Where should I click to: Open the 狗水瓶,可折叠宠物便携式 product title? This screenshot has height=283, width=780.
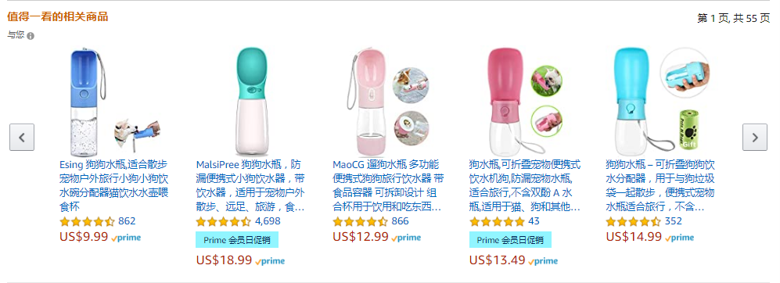(524, 185)
